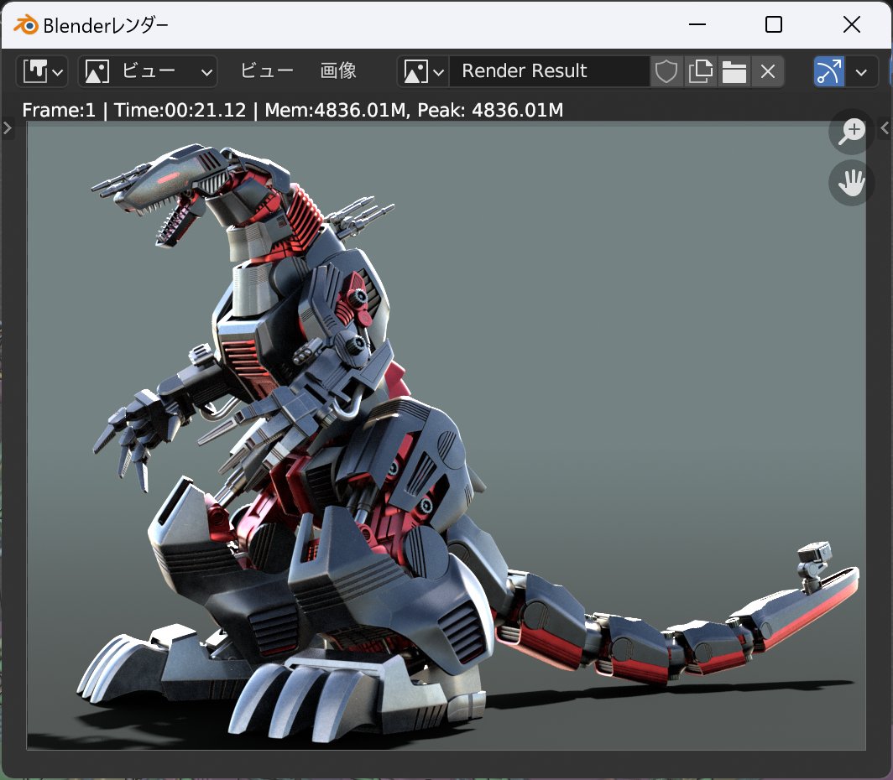Open an image with the folder icon
This screenshot has height=780, width=893.
(734, 71)
